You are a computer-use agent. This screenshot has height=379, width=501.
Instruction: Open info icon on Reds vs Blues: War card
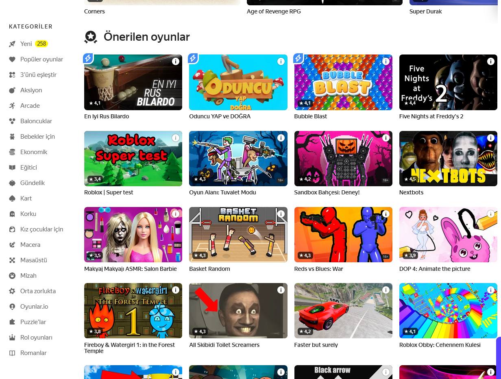coord(386,214)
